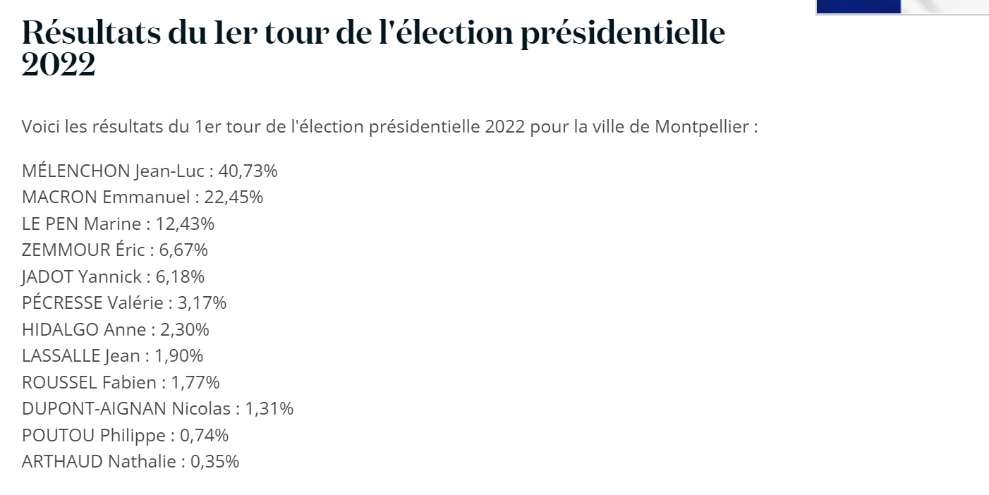Click the "Résultats du 1er tour" heading
The height and width of the screenshot is (495, 989).
[x=372, y=35]
